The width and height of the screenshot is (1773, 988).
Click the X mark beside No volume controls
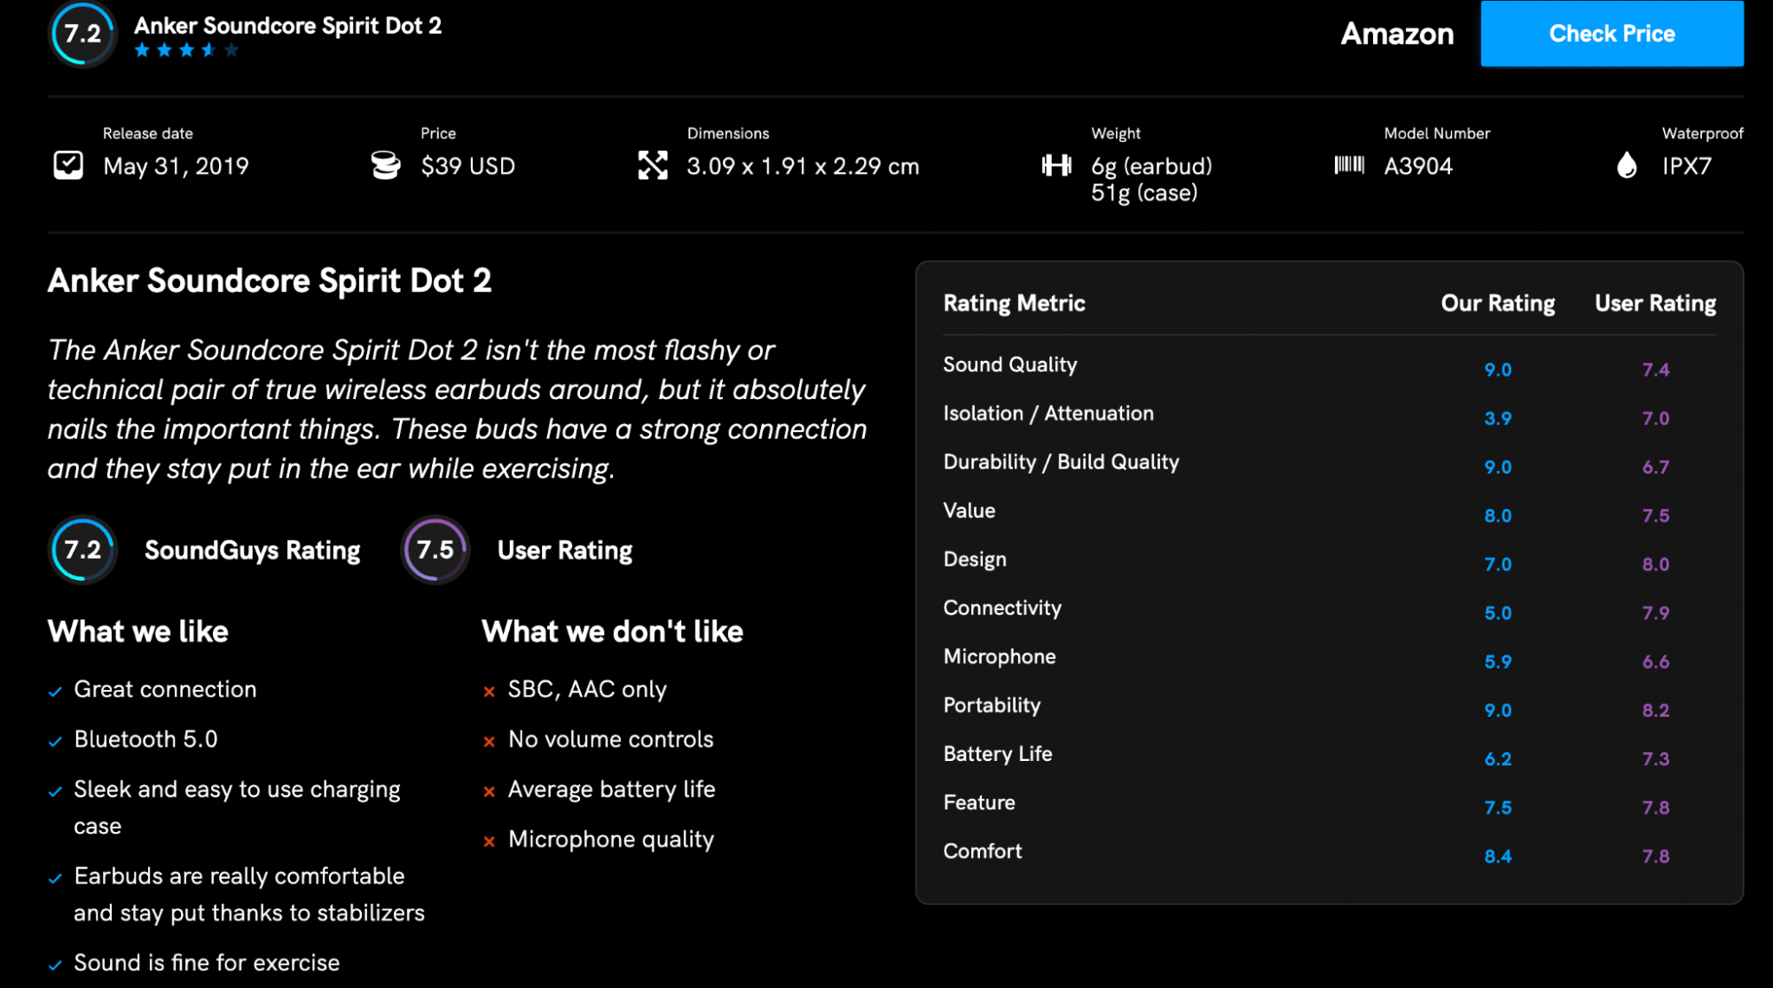tap(489, 741)
